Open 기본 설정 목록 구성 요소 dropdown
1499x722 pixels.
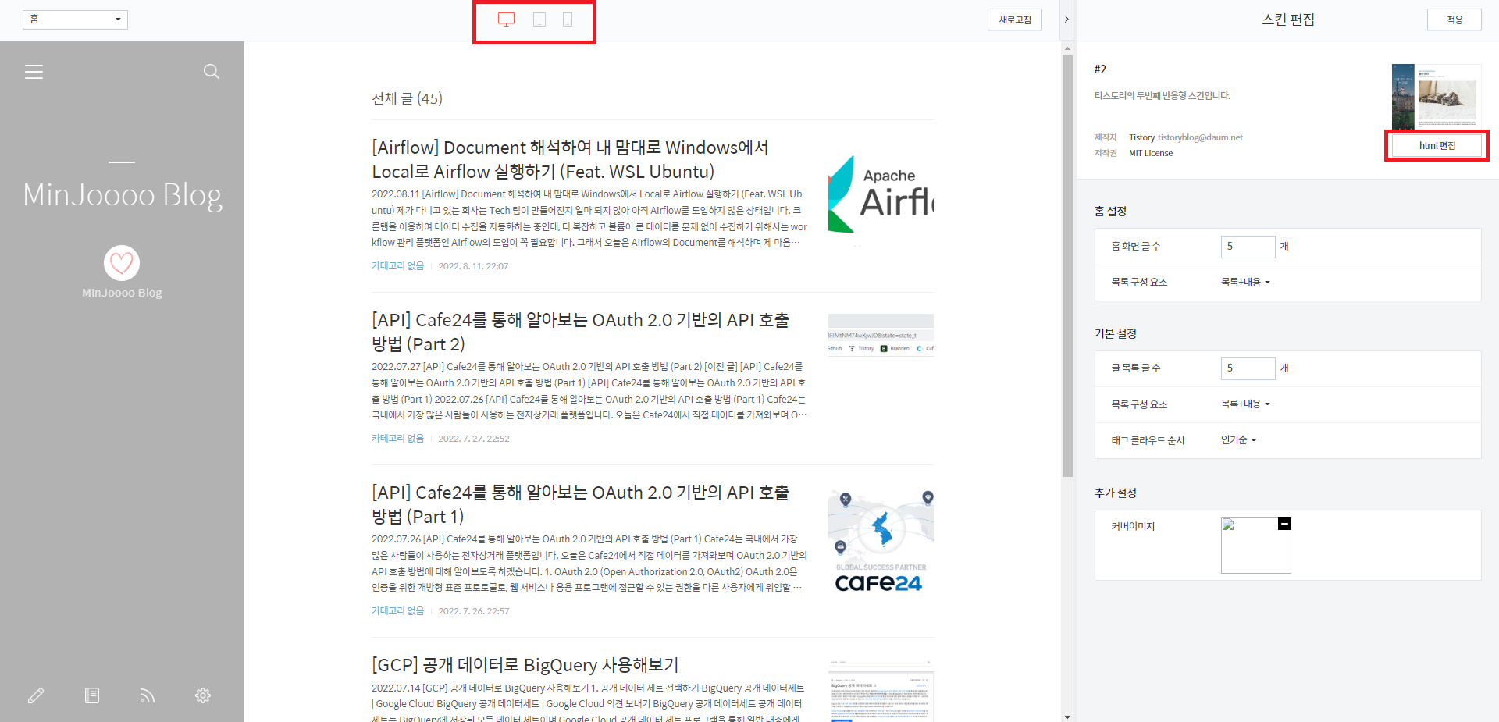coord(1245,404)
